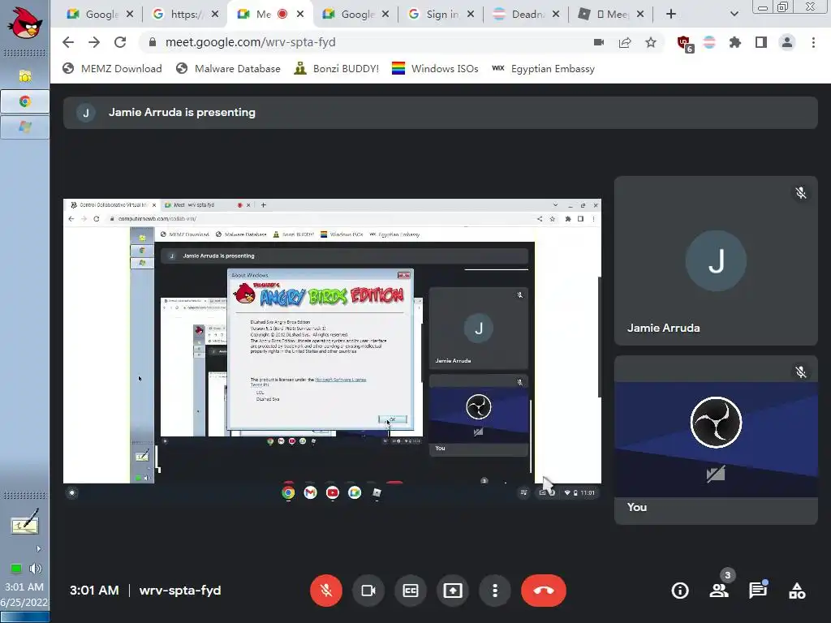Open the More options three-dot menu in Meet

(495, 591)
